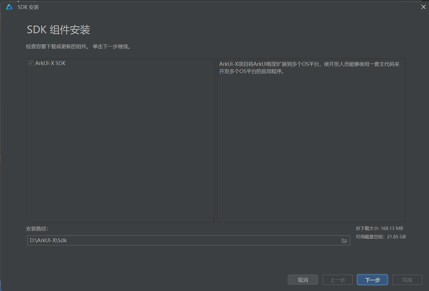Image resolution: width=429 pixels, height=291 pixels.
Task: Click the 完成 (Finish) button
Action: coord(407,280)
